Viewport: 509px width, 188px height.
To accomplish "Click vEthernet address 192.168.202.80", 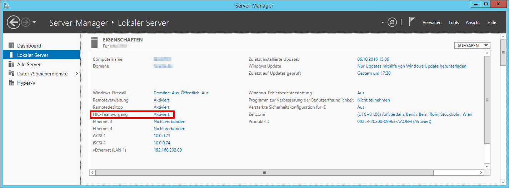I will click(x=168, y=150).
